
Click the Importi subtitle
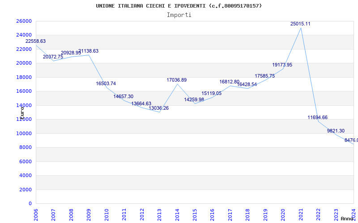(179, 15)
